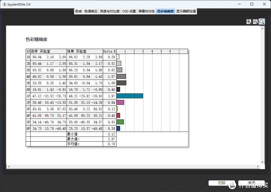The width and height of the screenshot is (271, 192).
Task: Click the 平均值 row label
Action: [x=73, y=144]
